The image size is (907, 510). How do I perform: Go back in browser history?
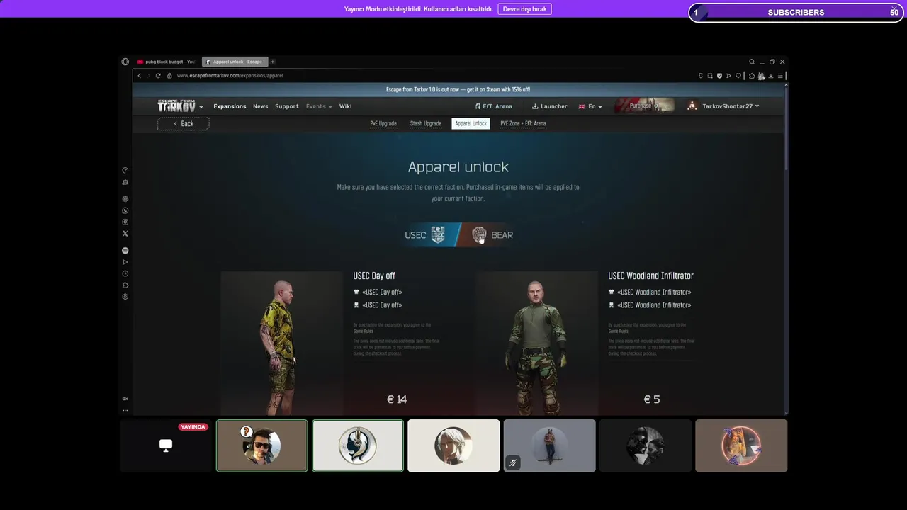(140, 75)
